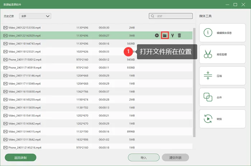Click the 1632*906 resolution cell
Image resolution: width=251 pixels, height=166 pixels.
tap(82, 140)
